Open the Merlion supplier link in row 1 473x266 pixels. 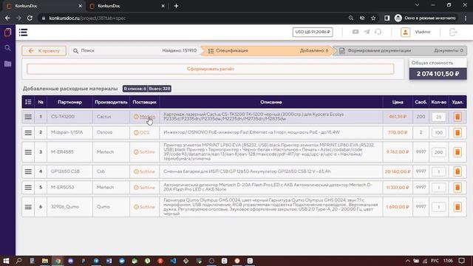(x=147, y=117)
